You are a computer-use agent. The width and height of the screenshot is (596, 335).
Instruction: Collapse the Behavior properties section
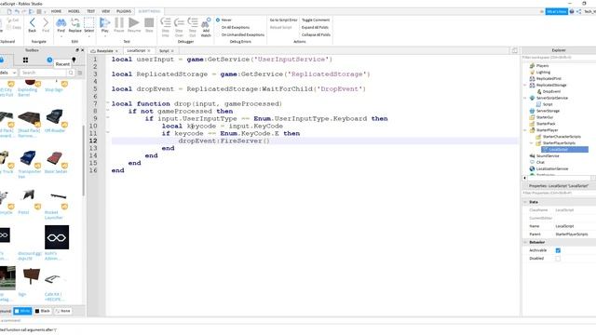(x=525, y=242)
